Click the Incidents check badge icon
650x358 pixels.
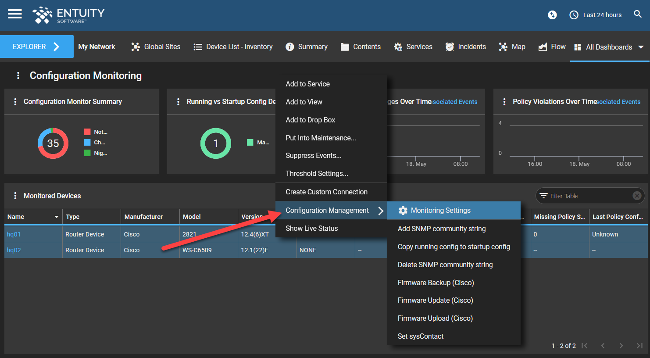[450, 47]
